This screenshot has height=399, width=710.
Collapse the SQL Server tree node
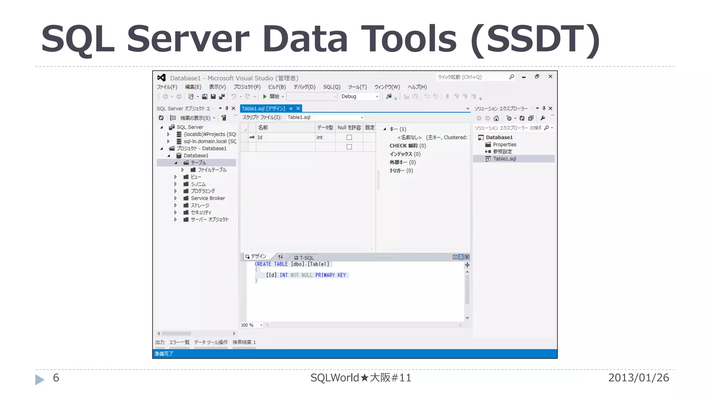click(162, 127)
